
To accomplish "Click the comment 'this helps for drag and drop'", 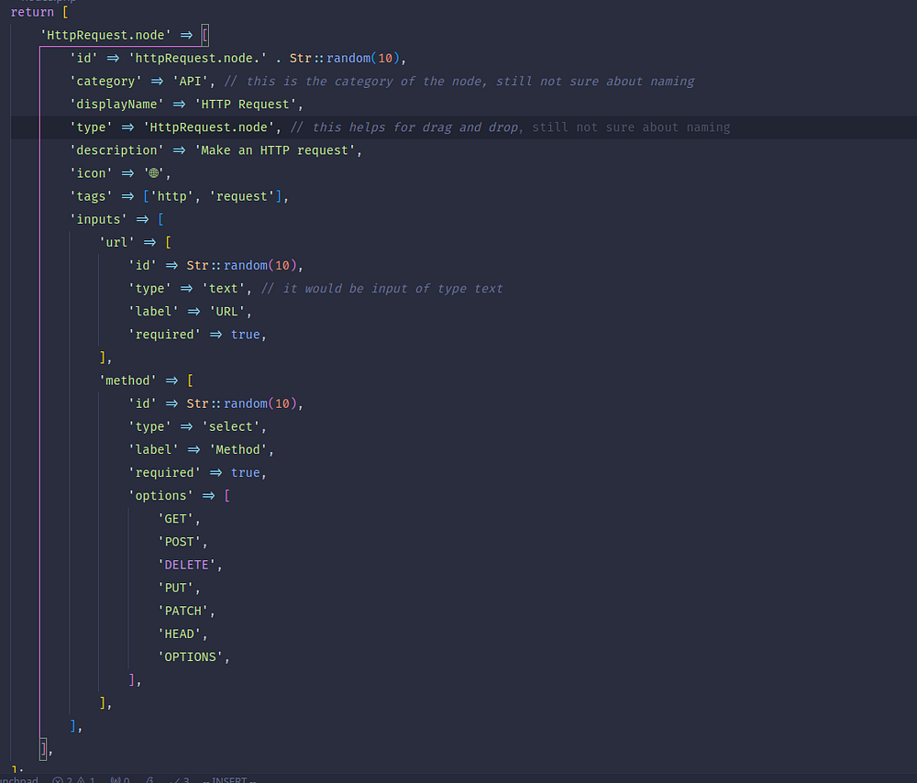I will pos(404,127).
